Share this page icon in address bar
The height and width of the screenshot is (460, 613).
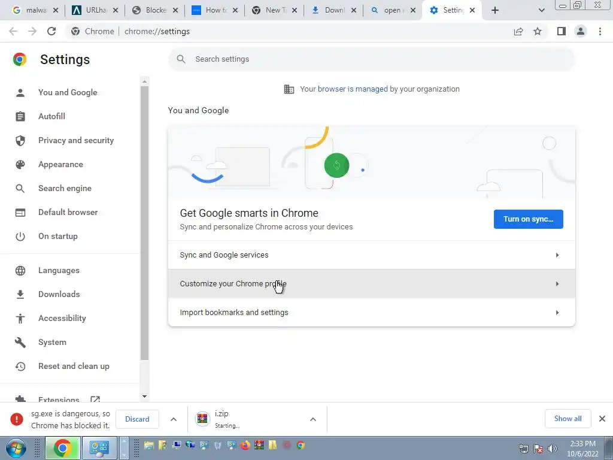click(518, 31)
